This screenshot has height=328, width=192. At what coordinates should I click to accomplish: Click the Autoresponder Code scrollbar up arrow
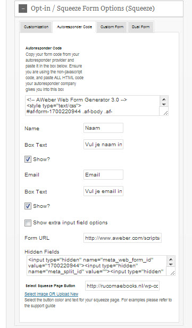(x=164, y=99)
